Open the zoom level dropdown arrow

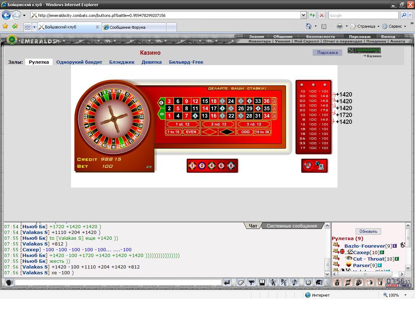(405, 295)
